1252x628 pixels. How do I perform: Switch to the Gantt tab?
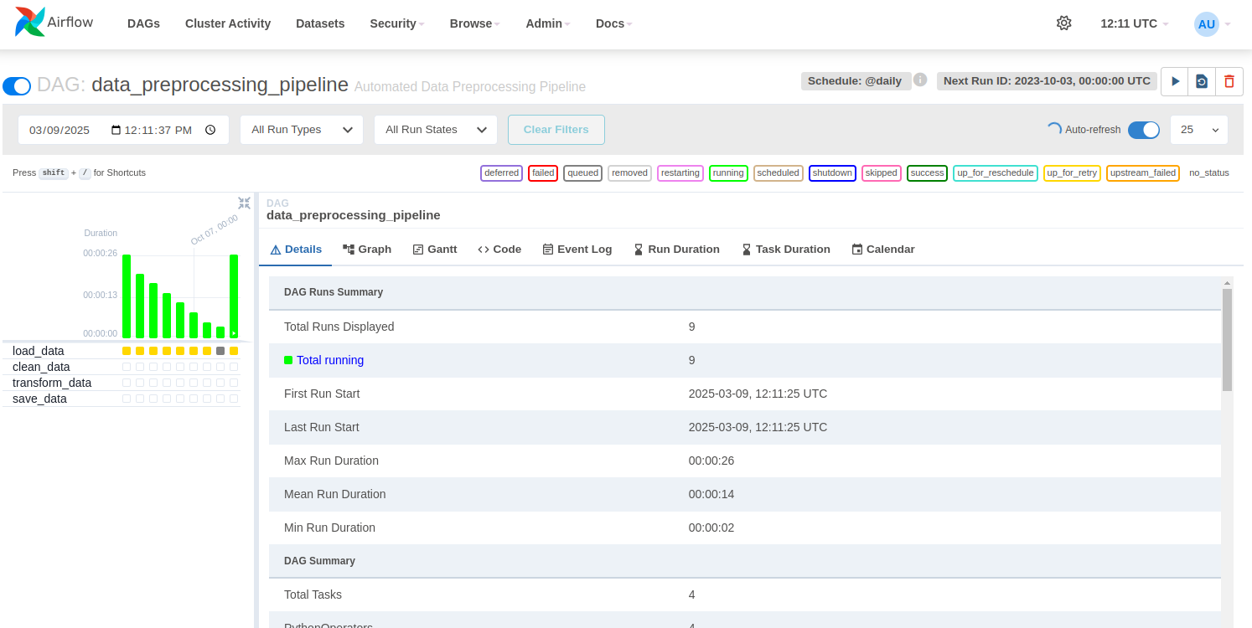tap(435, 250)
